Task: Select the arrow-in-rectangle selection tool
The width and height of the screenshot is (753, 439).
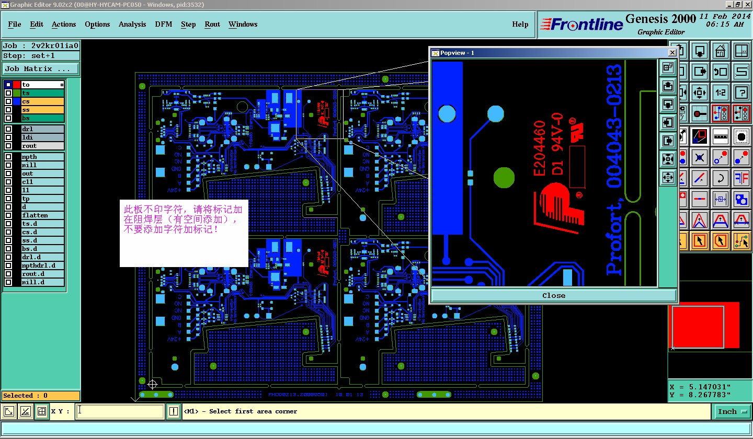Action: point(699,240)
